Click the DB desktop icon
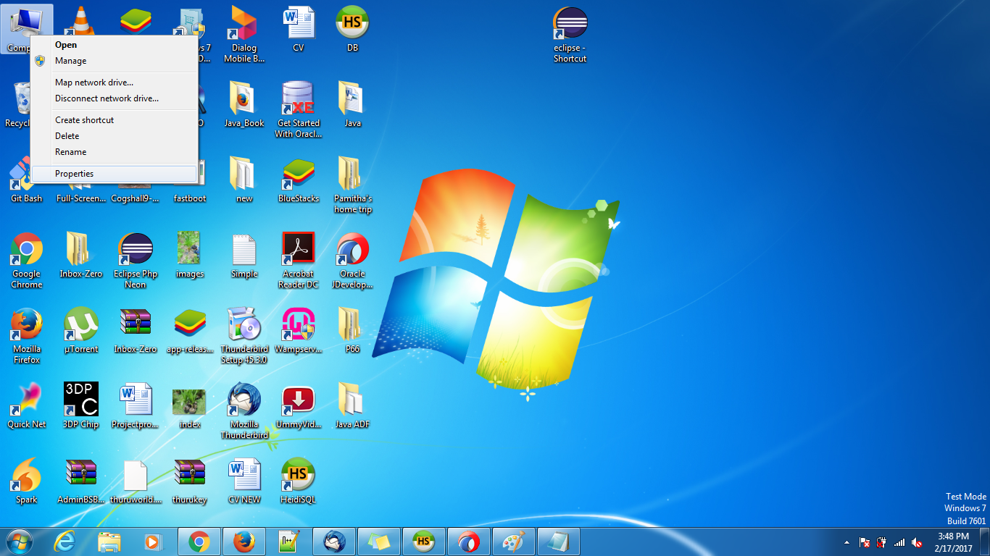 (x=352, y=29)
